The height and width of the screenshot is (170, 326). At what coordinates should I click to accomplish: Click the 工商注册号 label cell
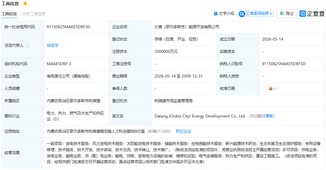[x=130, y=64]
